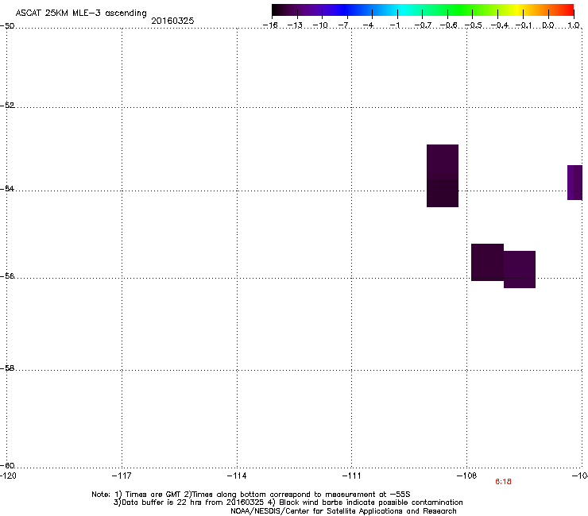Pick the cyan section of the color bar

tap(403, 10)
